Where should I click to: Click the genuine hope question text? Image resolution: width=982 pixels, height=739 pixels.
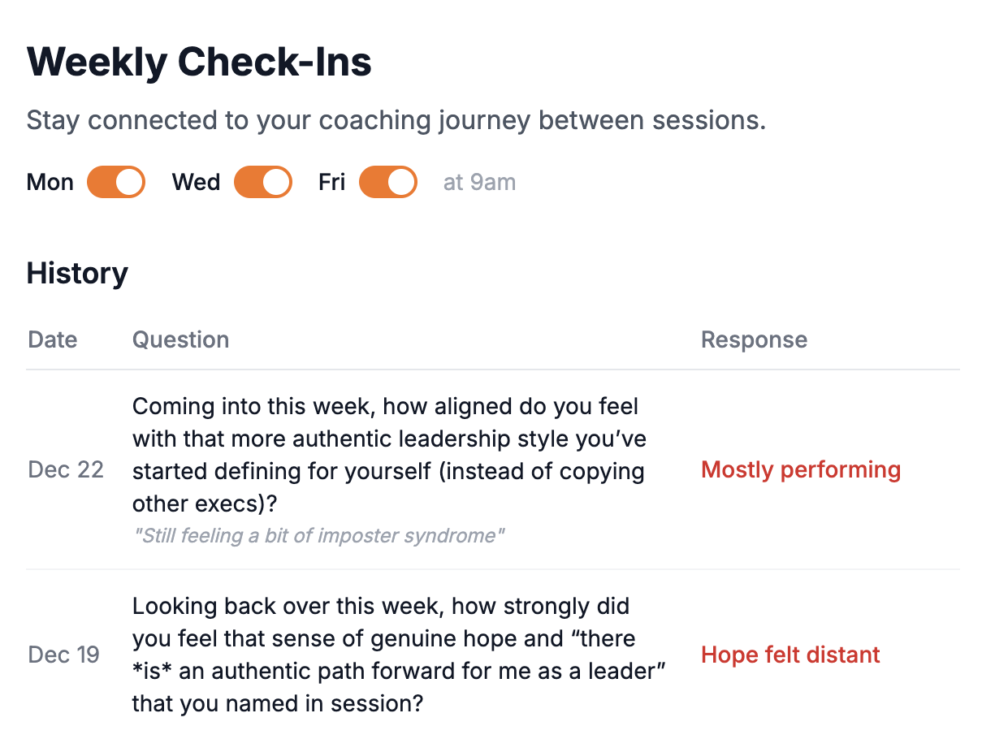pos(397,655)
